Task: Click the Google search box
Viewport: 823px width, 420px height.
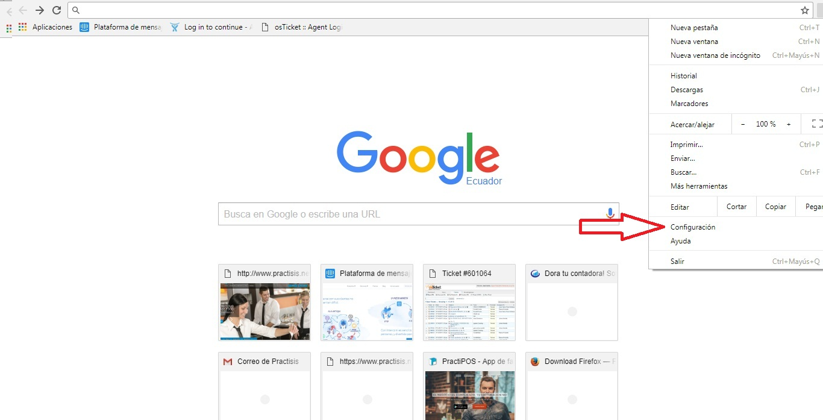Action: (x=418, y=214)
